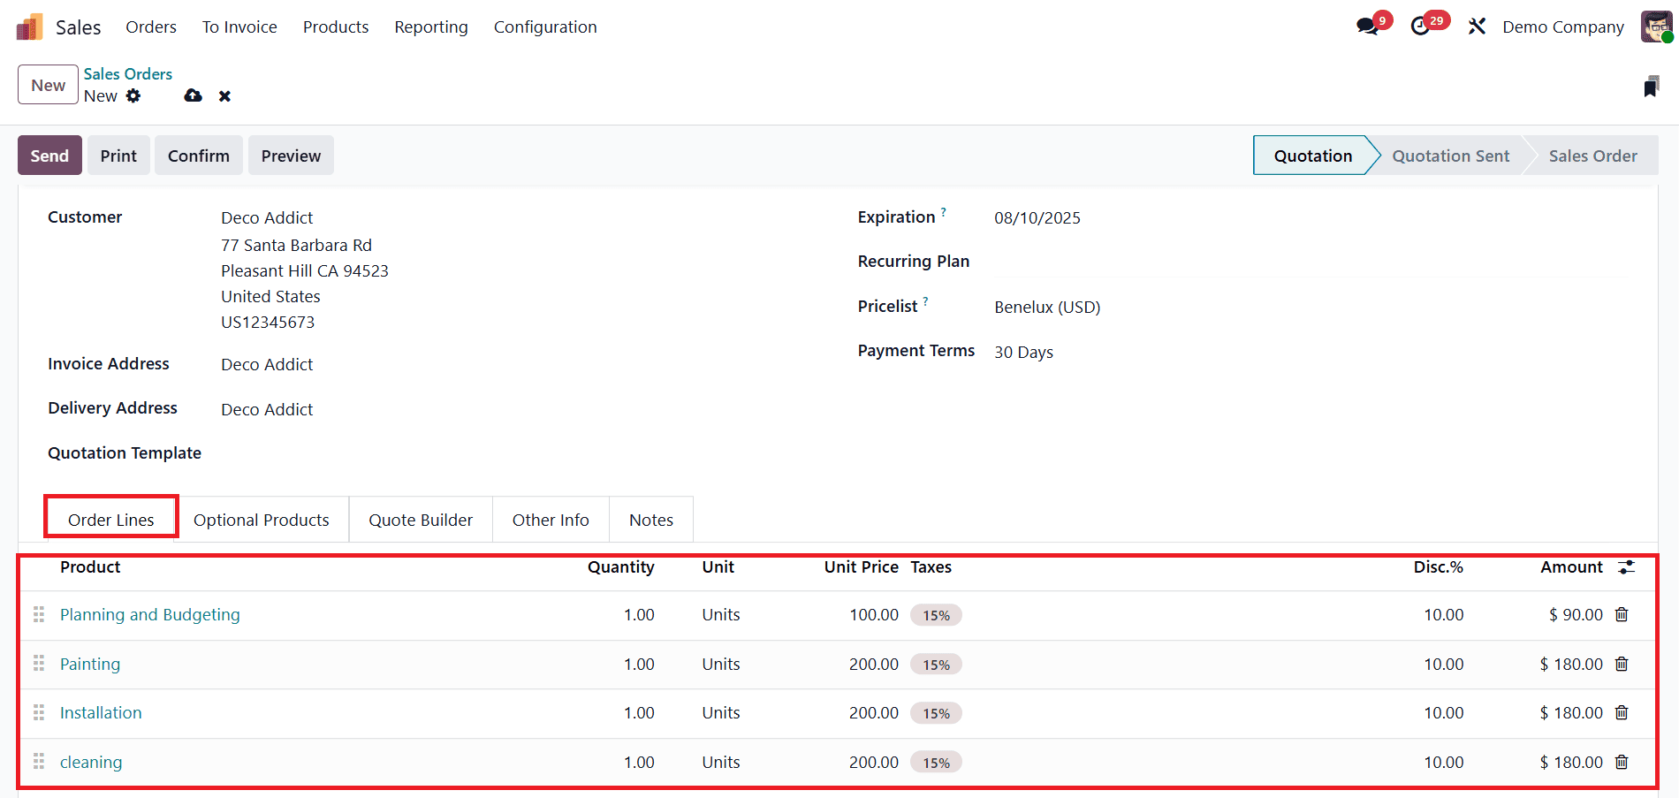Open the debug tools wrench icon
This screenshot has height=798, width=1679.
coord(1477,27)
